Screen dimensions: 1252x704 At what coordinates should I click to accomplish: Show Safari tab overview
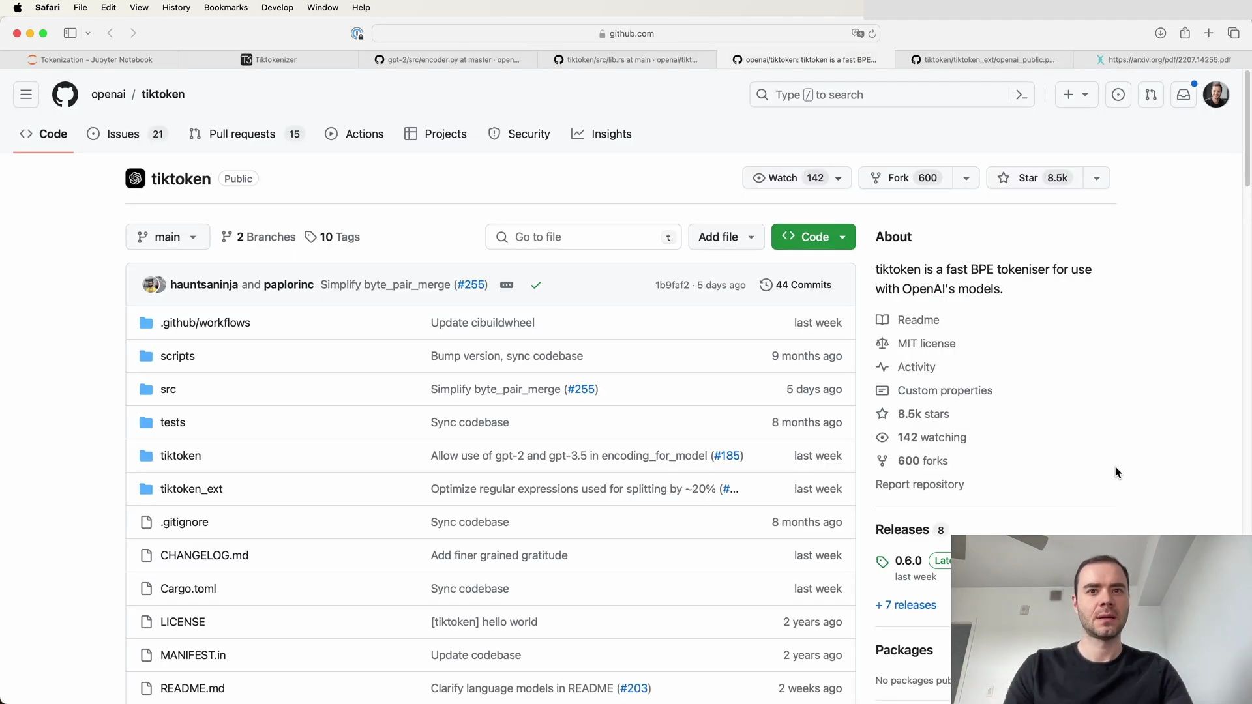coord(1233,33)
